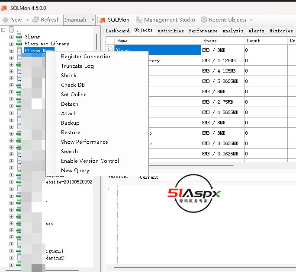The image size is (296, 272).
Task: Open the Recent Objects dropdown arrow
Action: click(x=251, y=20)
